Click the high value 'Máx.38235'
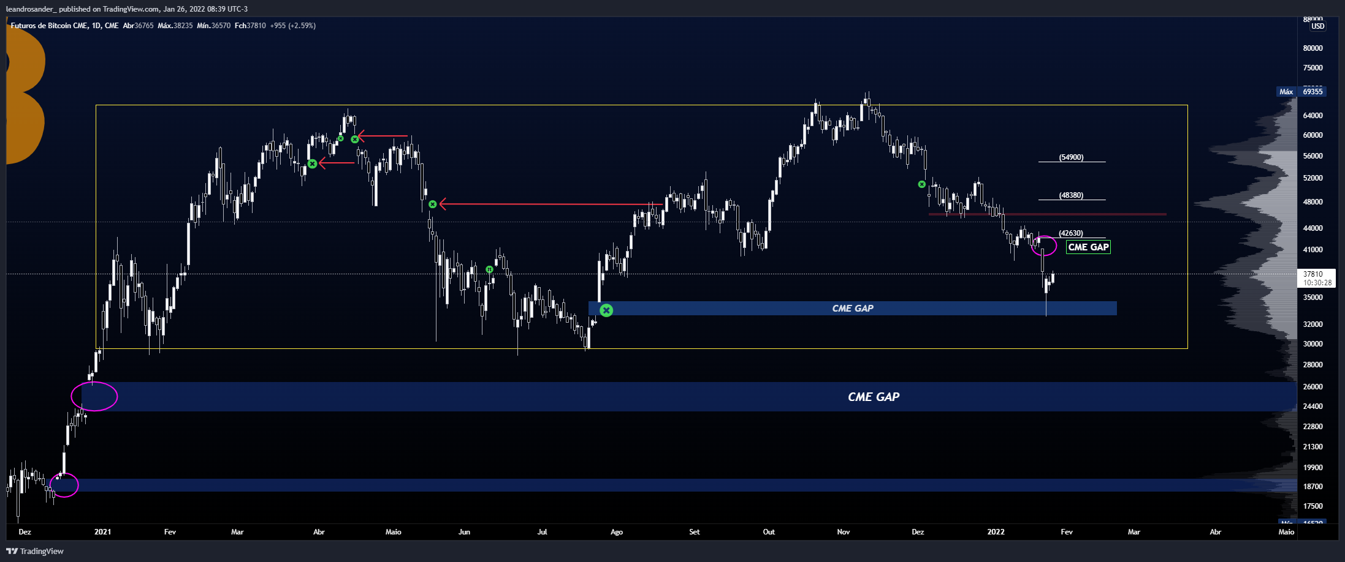Viewport: 1345px width, 562px height. [x=175, y=26]
